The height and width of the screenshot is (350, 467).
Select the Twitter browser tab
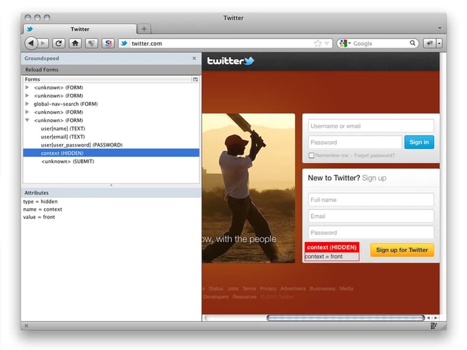click(80, 29)
